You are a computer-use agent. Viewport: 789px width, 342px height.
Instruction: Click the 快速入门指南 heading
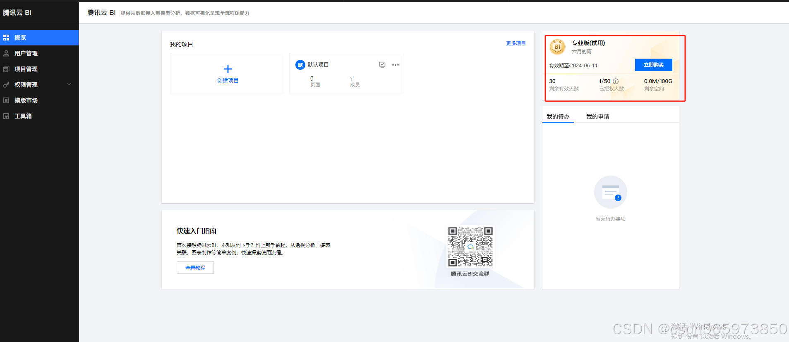point(197,231)
